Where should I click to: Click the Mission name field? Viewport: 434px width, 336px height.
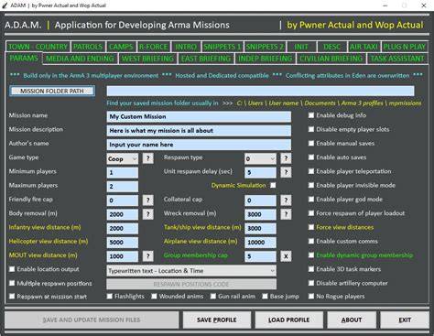pos(199,116)
